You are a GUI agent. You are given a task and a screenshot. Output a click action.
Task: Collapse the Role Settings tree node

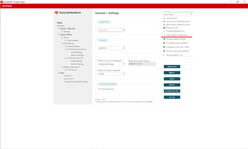tap(62, 43)
